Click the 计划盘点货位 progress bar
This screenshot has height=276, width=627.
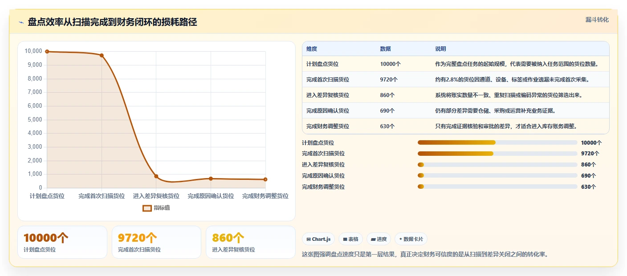pyautogui.click(x=497, y=142)
